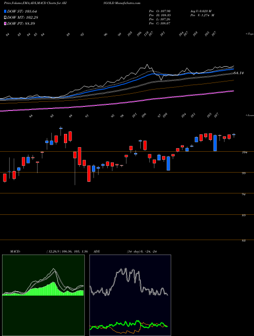The height and width of the screenshot is (336, 254).
Task: Click the chart title text at top left
Action: coord(36,3)
